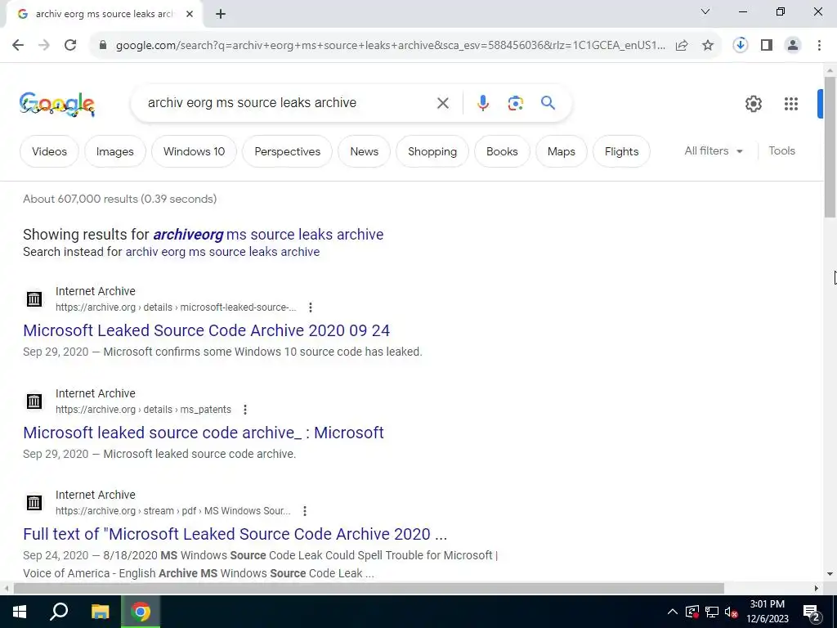Open File Explorer from the taskbar

[100, 612]
